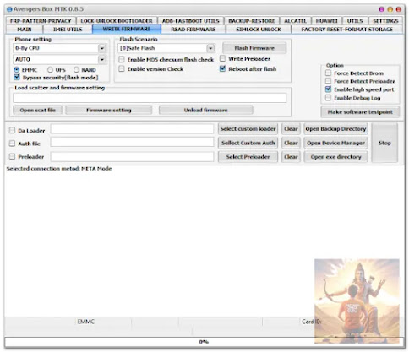
Task: Toggle Bypass security flash mode checkbox
Action: (x=17, y=77)
